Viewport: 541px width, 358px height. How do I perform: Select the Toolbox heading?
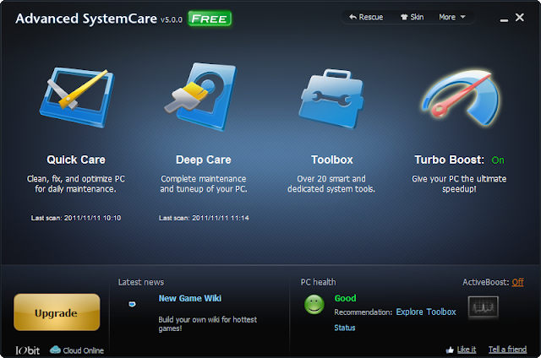pyautogui.click(x=332, y=160)
